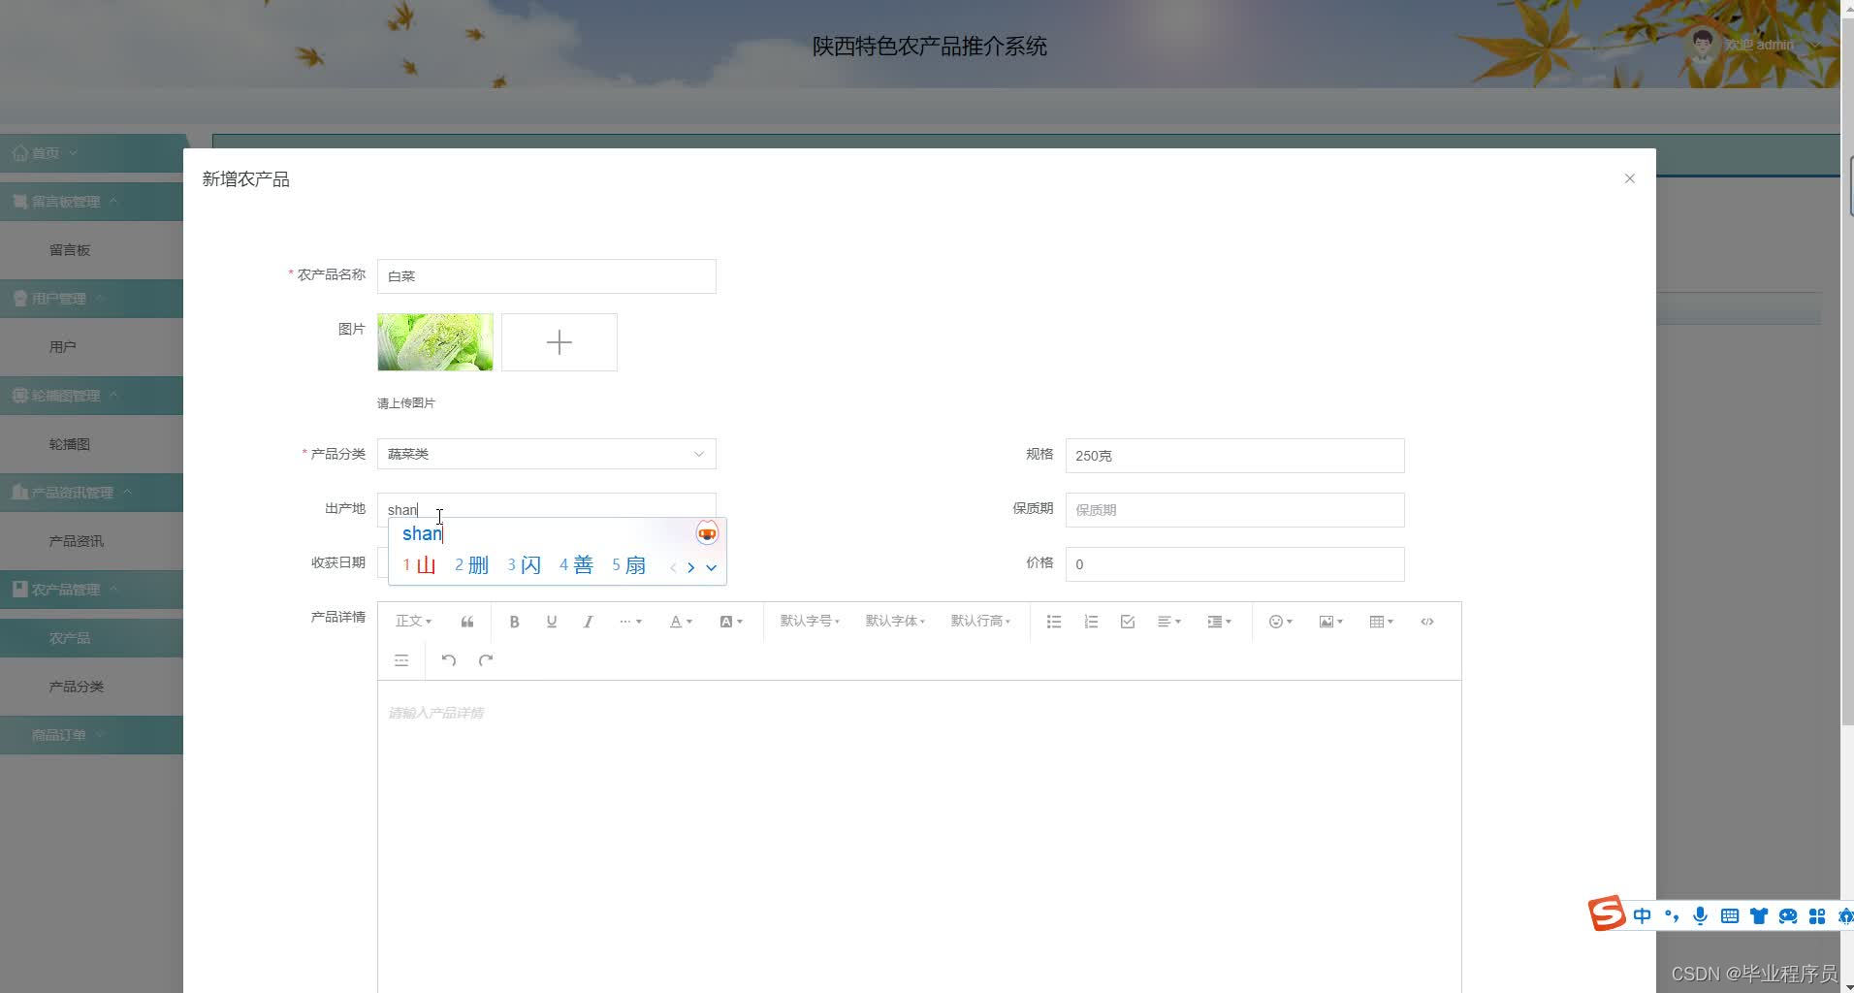This screenshot has width=1854, height=993.
Task: Click the plus tile to upload another image
Action: coord(559,341)
